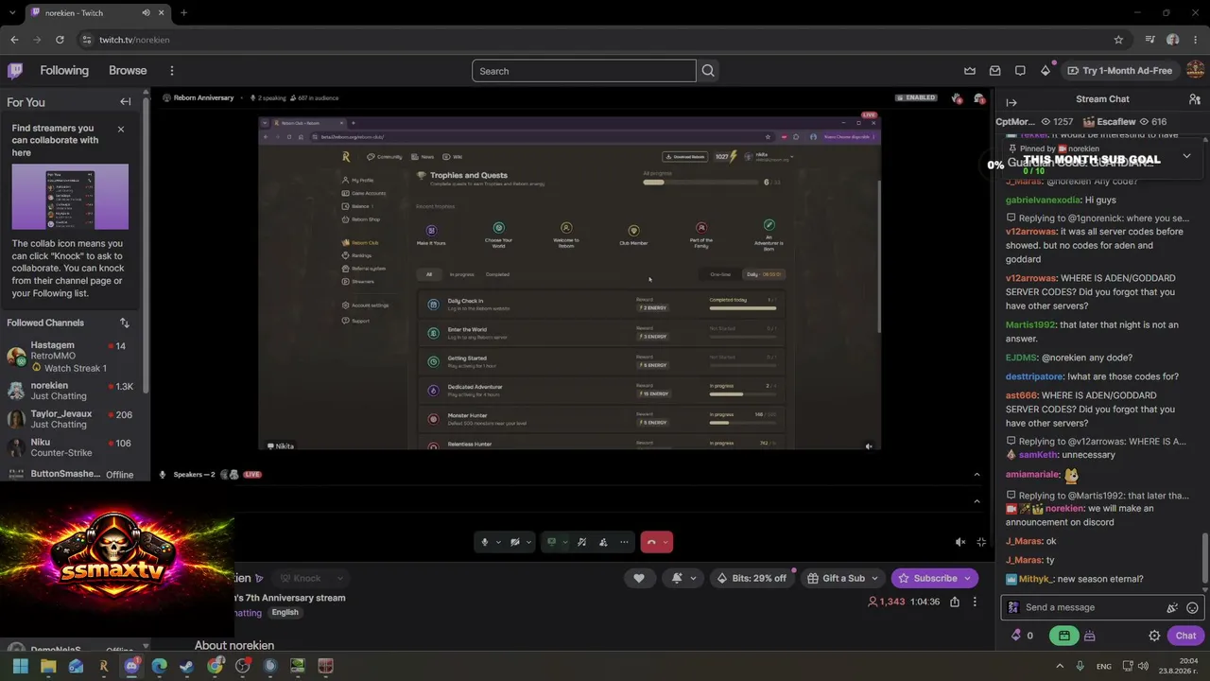Open the Following page
The width and height of the screenshot is (1210, 681).
point(64,71)
